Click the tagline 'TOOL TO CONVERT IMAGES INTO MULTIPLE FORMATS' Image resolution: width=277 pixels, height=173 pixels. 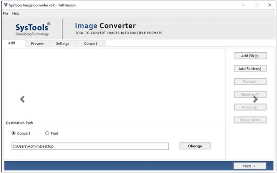119,33
